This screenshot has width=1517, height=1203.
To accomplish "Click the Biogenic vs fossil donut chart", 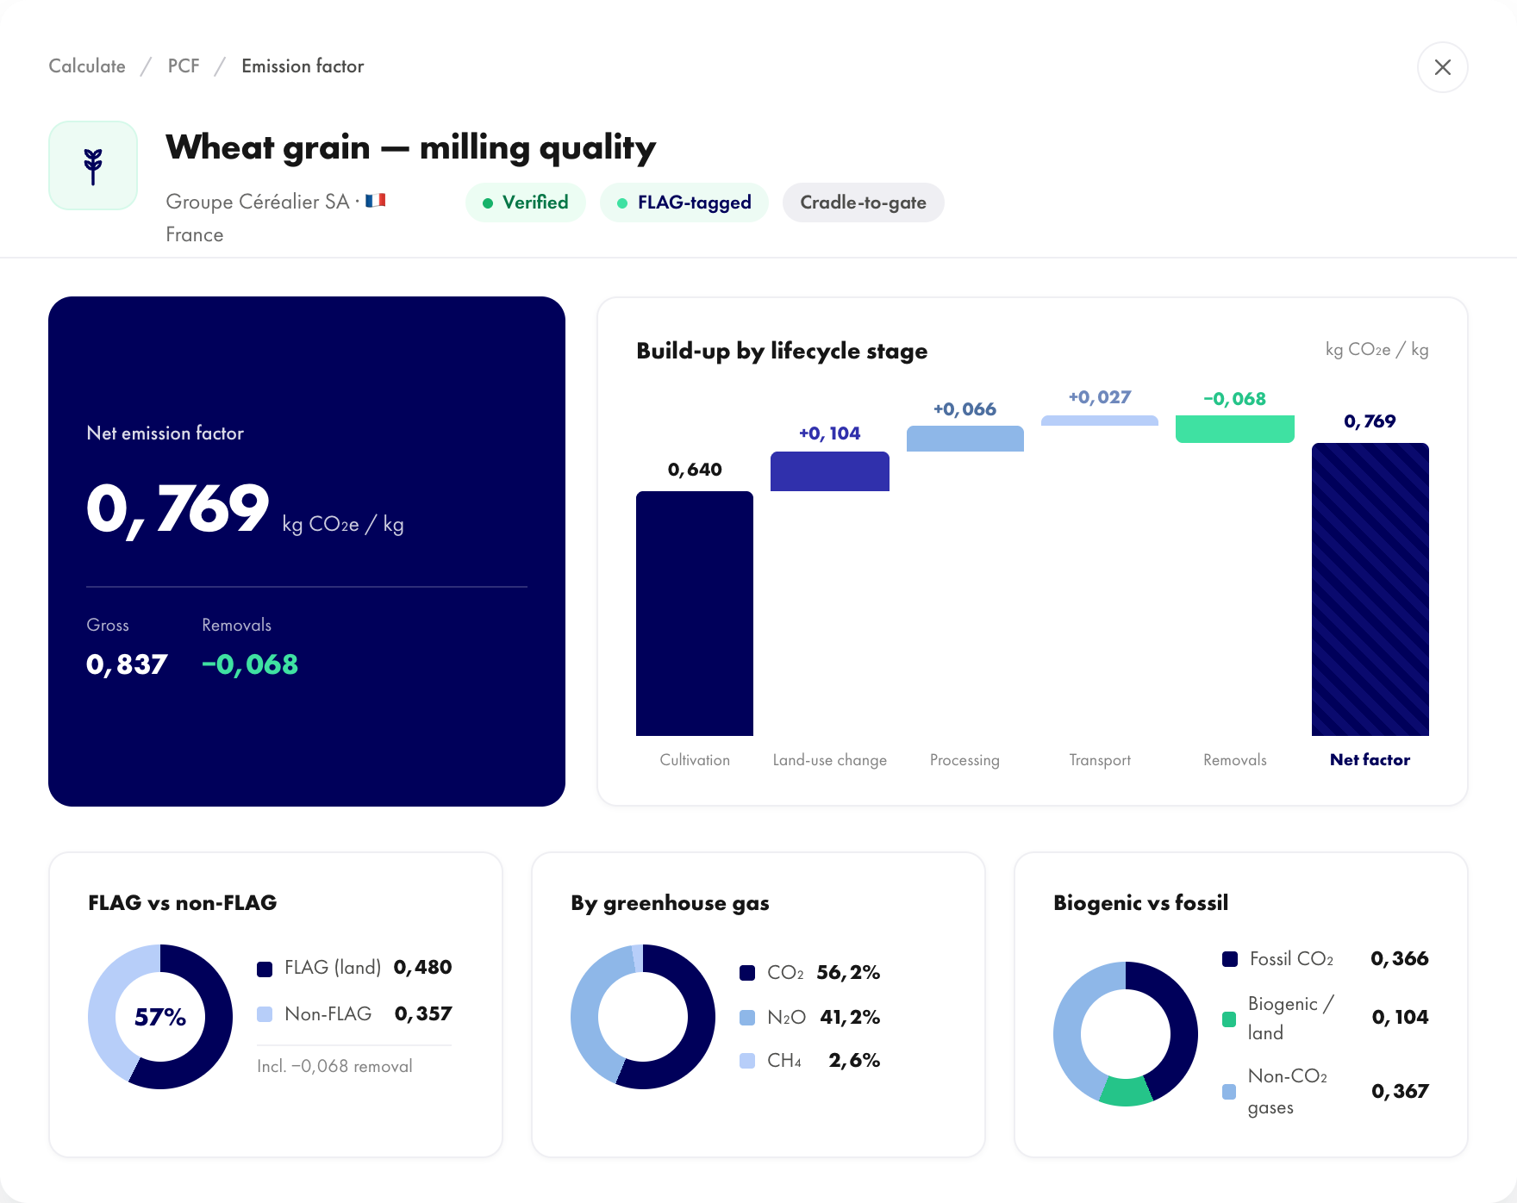I will coord(1126,1034).
